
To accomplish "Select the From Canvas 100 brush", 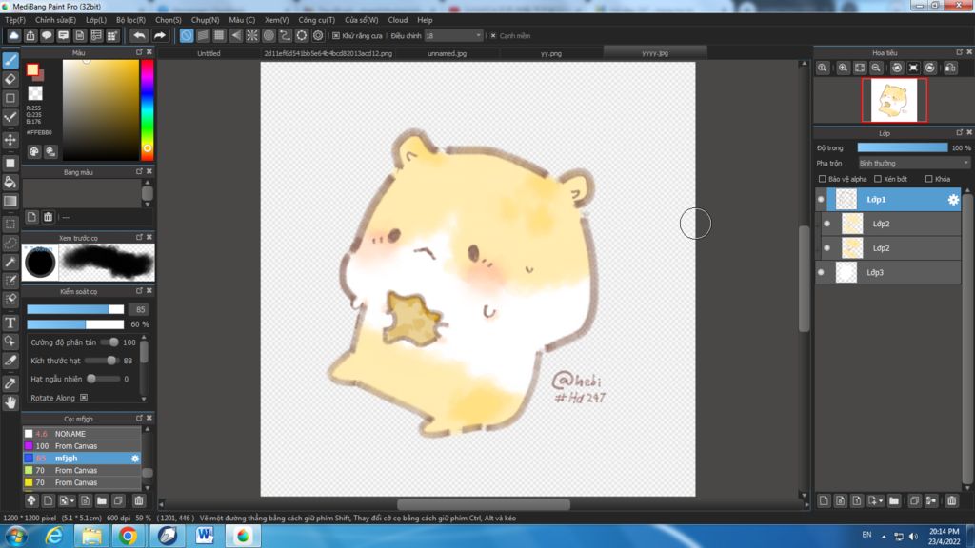I will 82,446.
